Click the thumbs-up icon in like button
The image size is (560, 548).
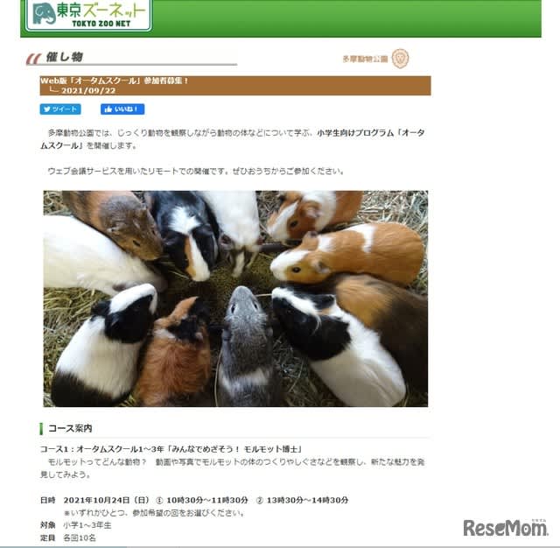108,109
